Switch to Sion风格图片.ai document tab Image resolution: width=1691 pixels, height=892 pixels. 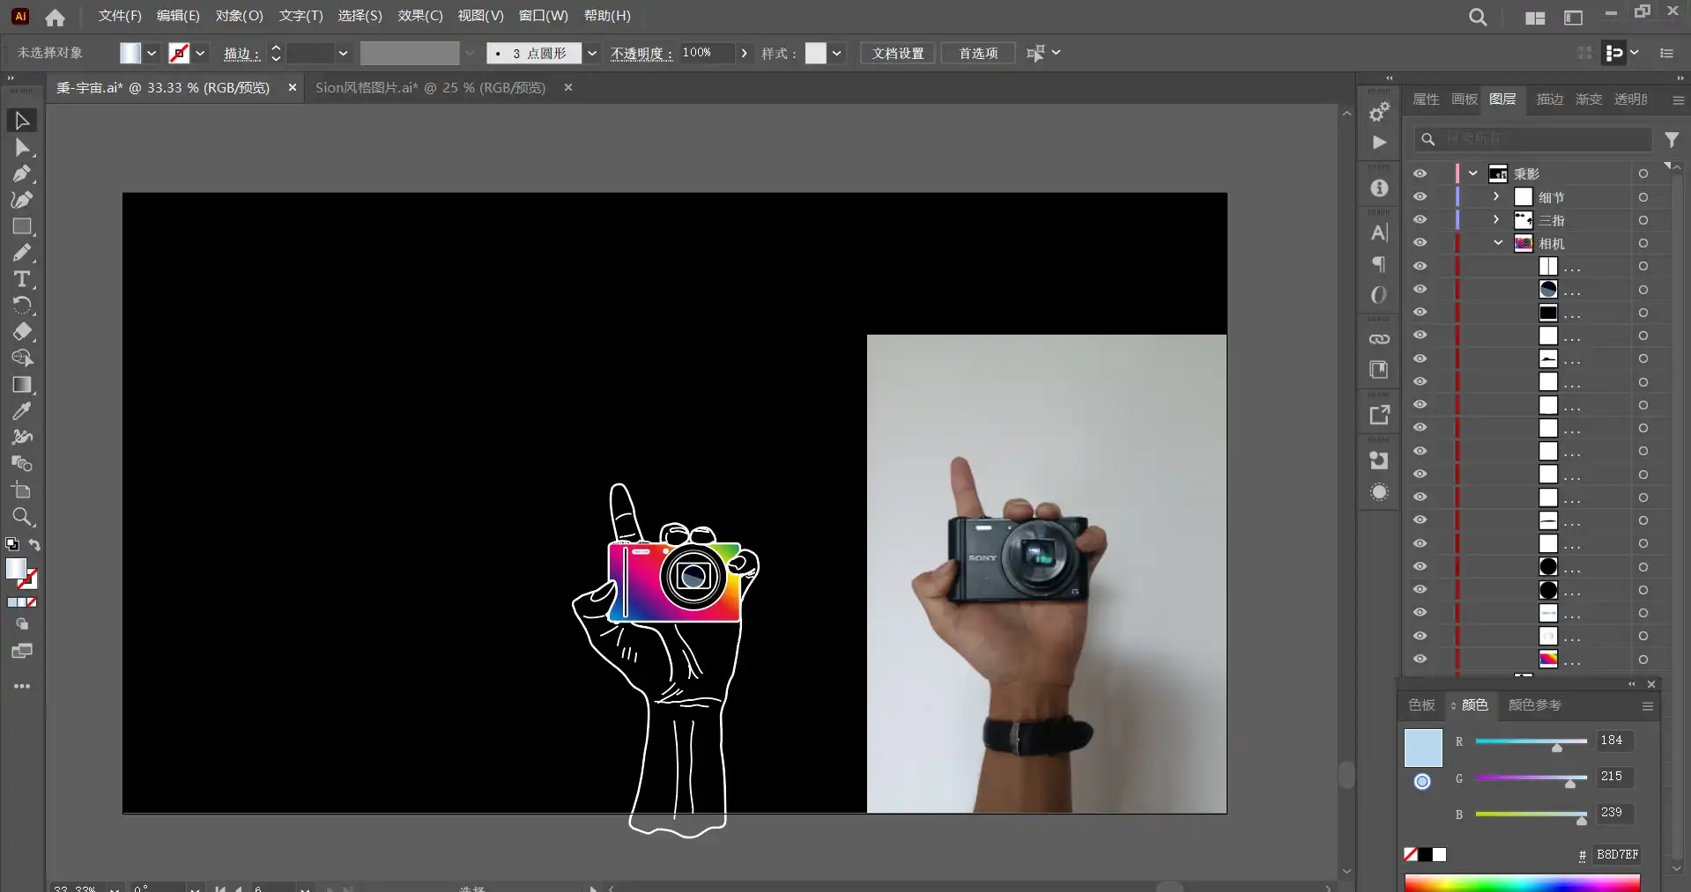(430, 88)
